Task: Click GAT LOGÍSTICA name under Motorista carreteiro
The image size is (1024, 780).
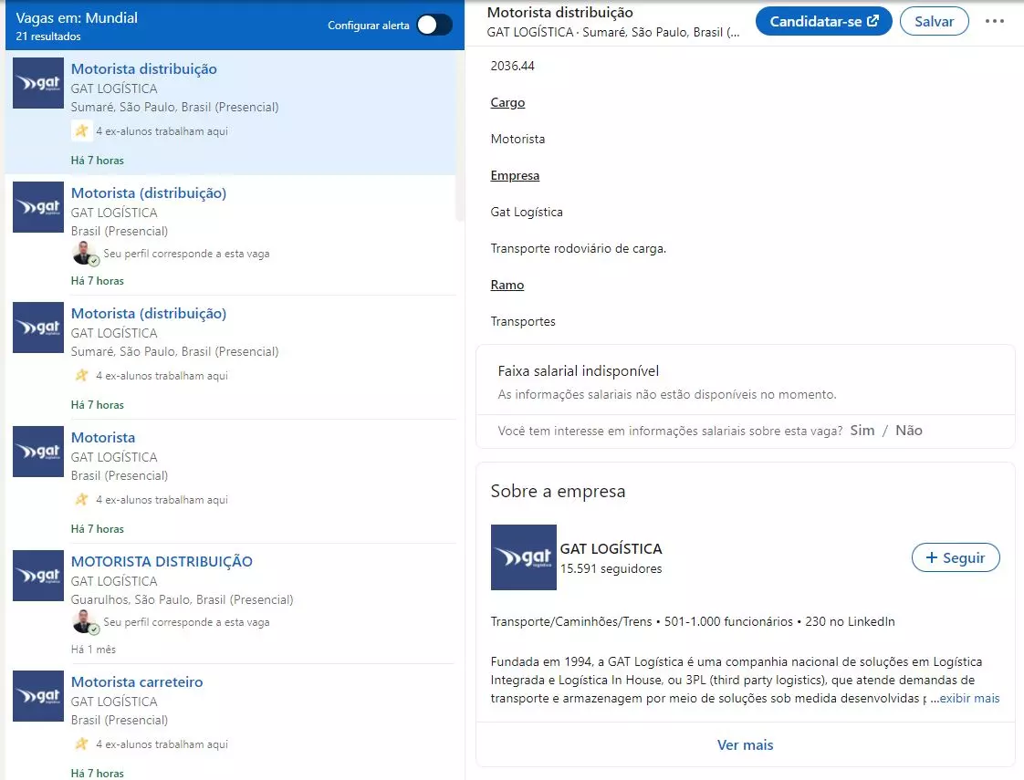Action: (114, 702)
